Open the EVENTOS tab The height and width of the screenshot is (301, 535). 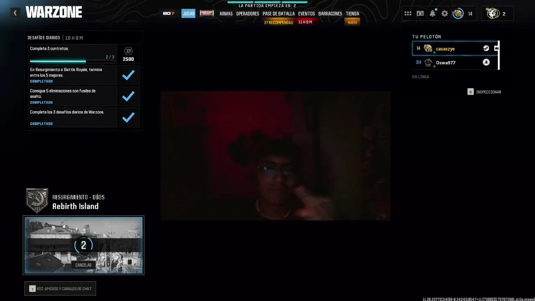306,14
